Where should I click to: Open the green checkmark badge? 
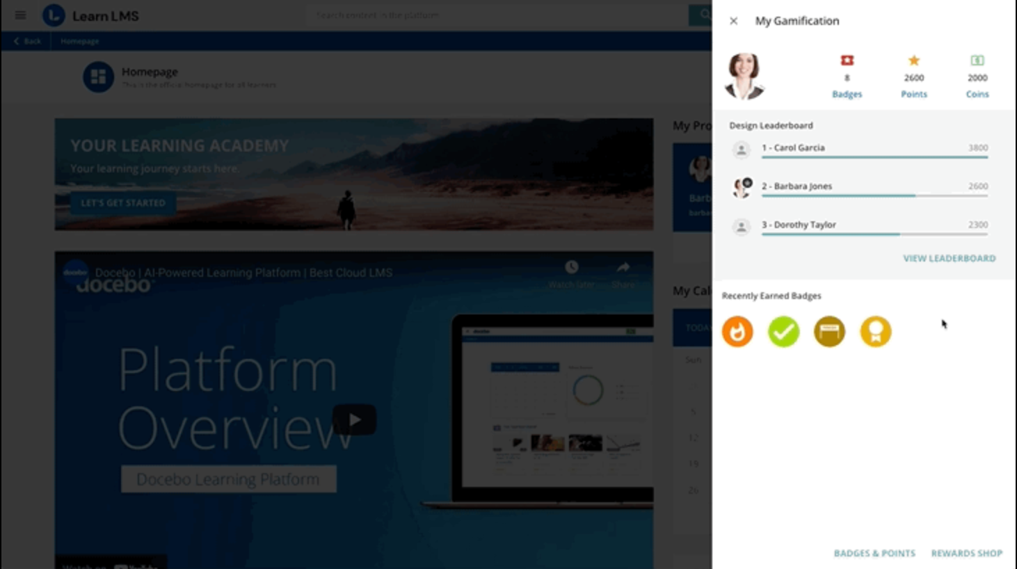[783, 331]
